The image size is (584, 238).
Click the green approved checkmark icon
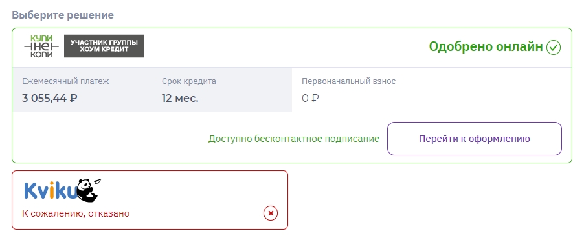554,47
